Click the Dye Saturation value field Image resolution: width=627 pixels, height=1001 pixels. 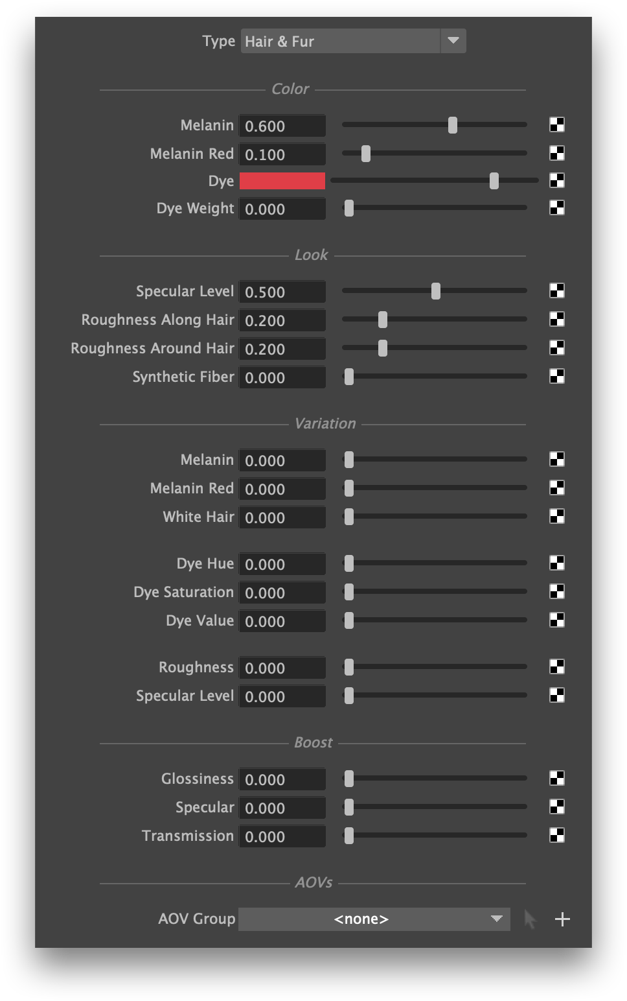[x=282, y=593]
